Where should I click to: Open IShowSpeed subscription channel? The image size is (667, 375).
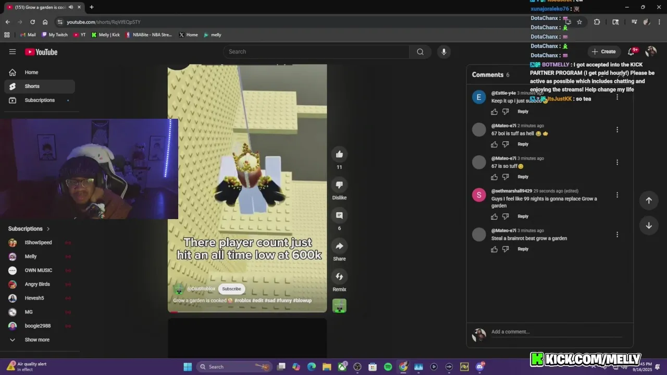coord(40,243)
